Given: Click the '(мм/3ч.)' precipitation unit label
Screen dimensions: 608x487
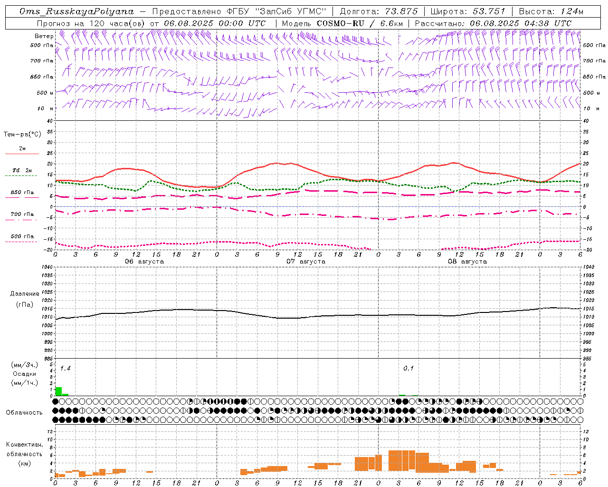Looking at the screenshot, I should point(25,365).
